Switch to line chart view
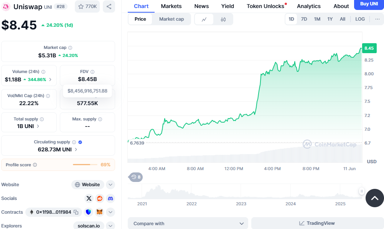This screenshot has width=384, height=229. click(204, 19)
